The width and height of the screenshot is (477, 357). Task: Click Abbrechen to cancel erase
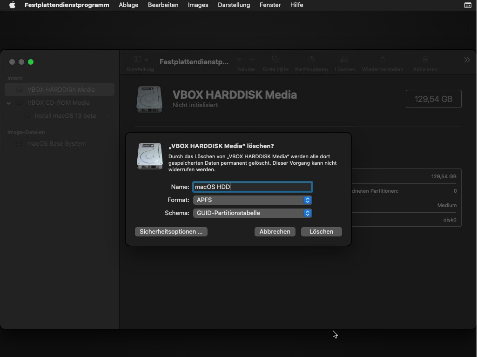[275, 232]
